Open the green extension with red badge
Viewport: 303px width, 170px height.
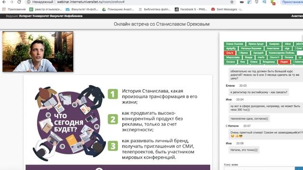273,2
